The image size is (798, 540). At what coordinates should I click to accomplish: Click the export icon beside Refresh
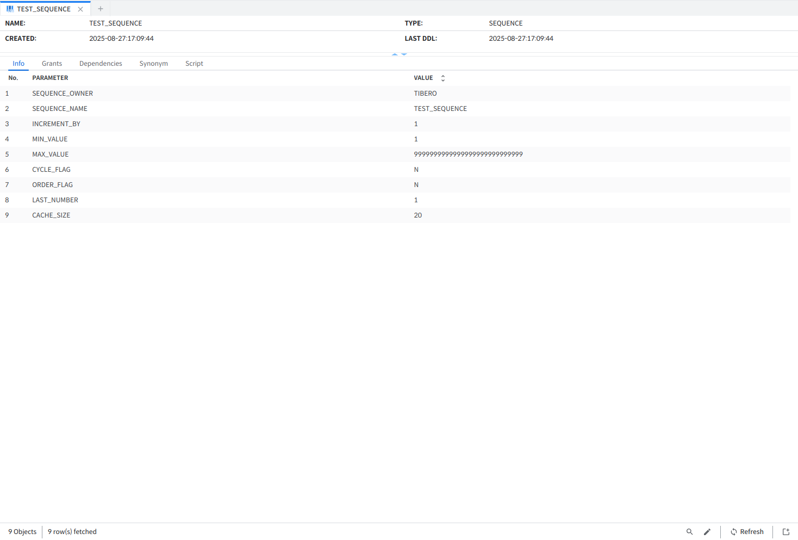[x=786, y=532]
